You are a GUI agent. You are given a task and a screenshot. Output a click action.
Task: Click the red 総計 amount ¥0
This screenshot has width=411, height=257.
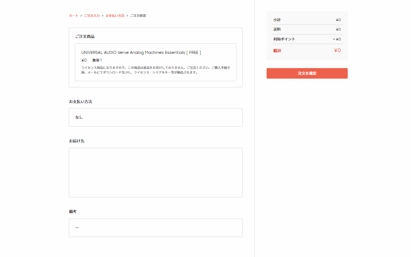[337, 50]
